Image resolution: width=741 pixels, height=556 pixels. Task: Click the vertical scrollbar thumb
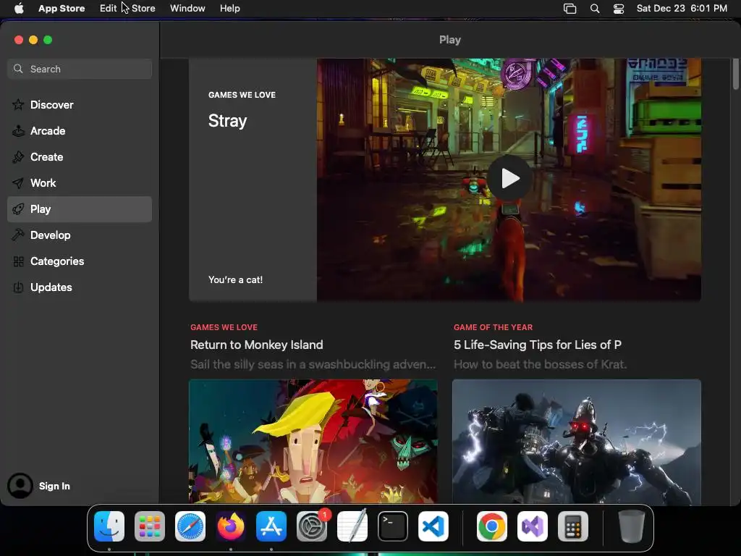735,74
